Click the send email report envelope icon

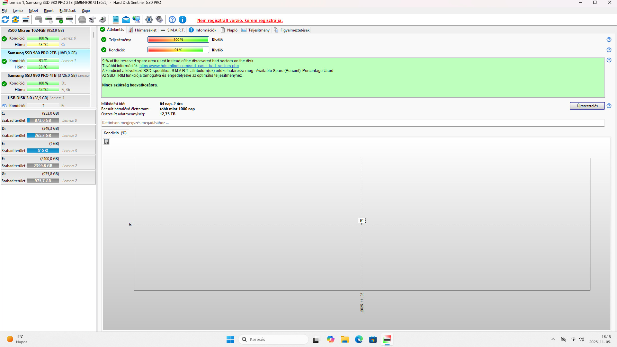point(126,20)
